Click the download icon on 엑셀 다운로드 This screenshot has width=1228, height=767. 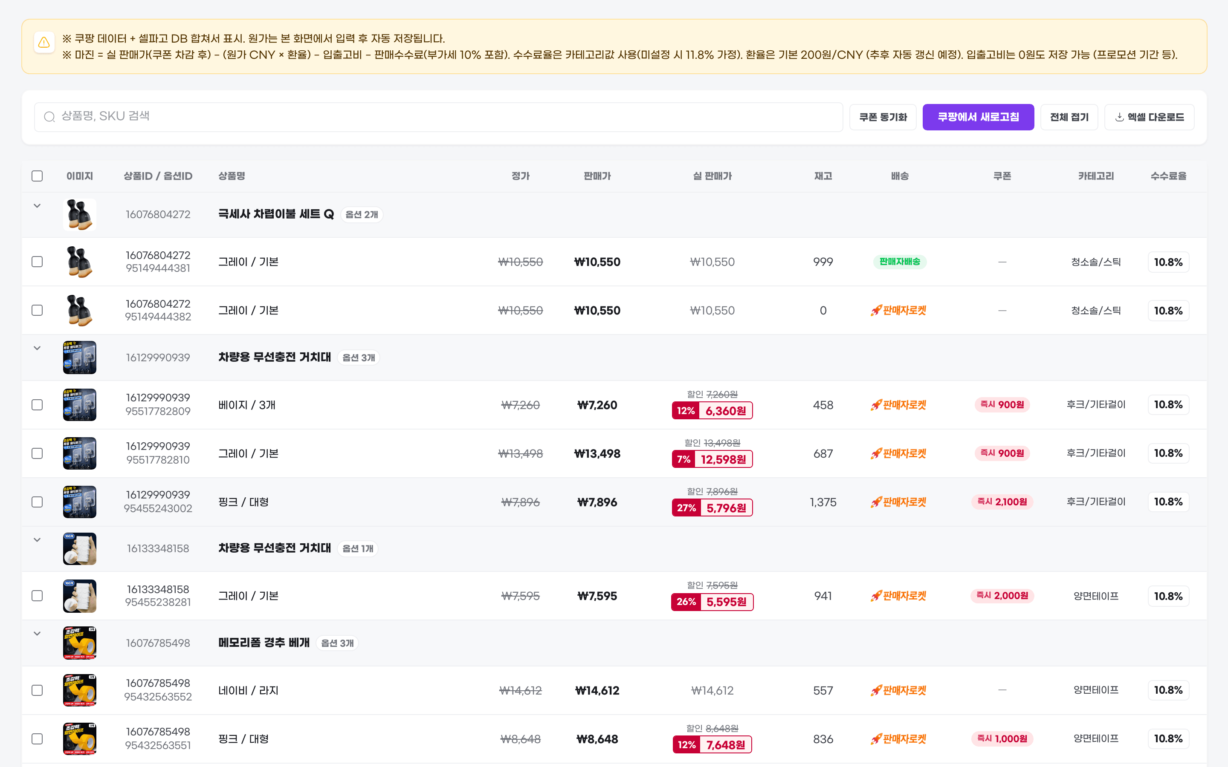point(1119,117)
